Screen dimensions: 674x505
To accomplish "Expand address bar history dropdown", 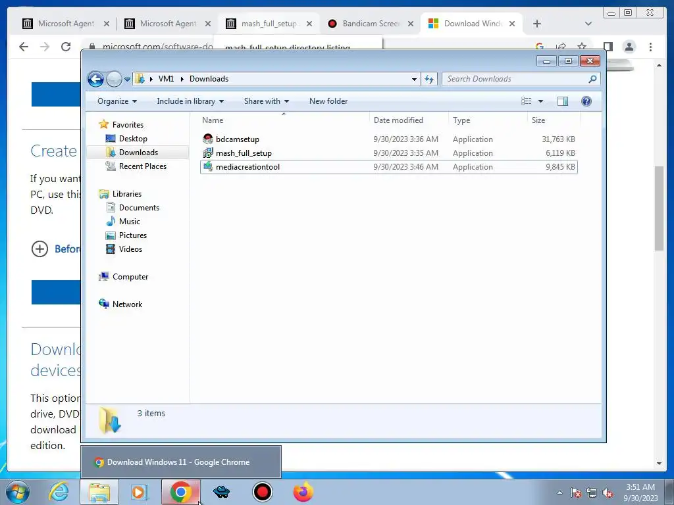I will 414,79.
